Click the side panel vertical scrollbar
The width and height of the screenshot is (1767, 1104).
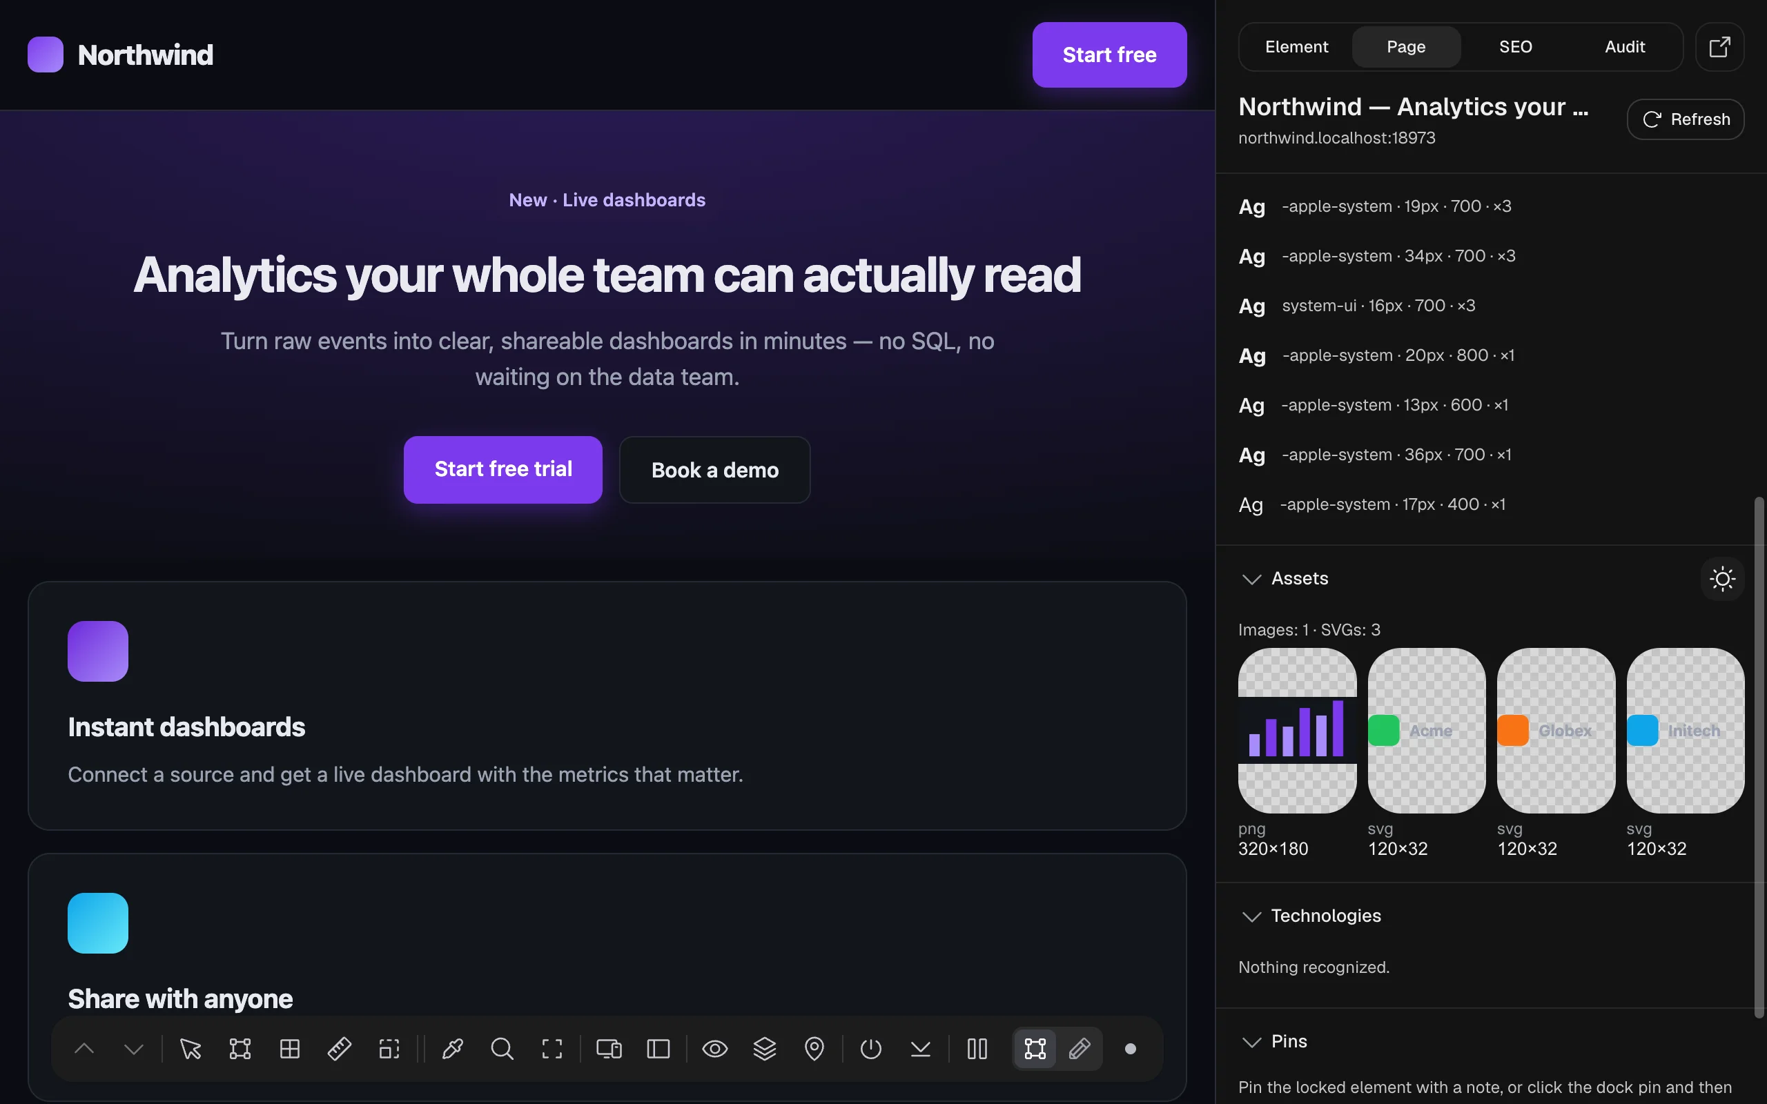click(x=1759, y=757)
